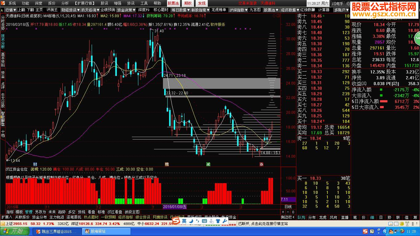Open the 沪深指数 dropdown
Viewport: 420px width, 236px height.
[238, 10]
